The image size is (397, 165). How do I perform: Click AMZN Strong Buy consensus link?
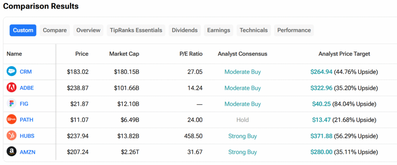pyautogui.click(x=243, y=152)
